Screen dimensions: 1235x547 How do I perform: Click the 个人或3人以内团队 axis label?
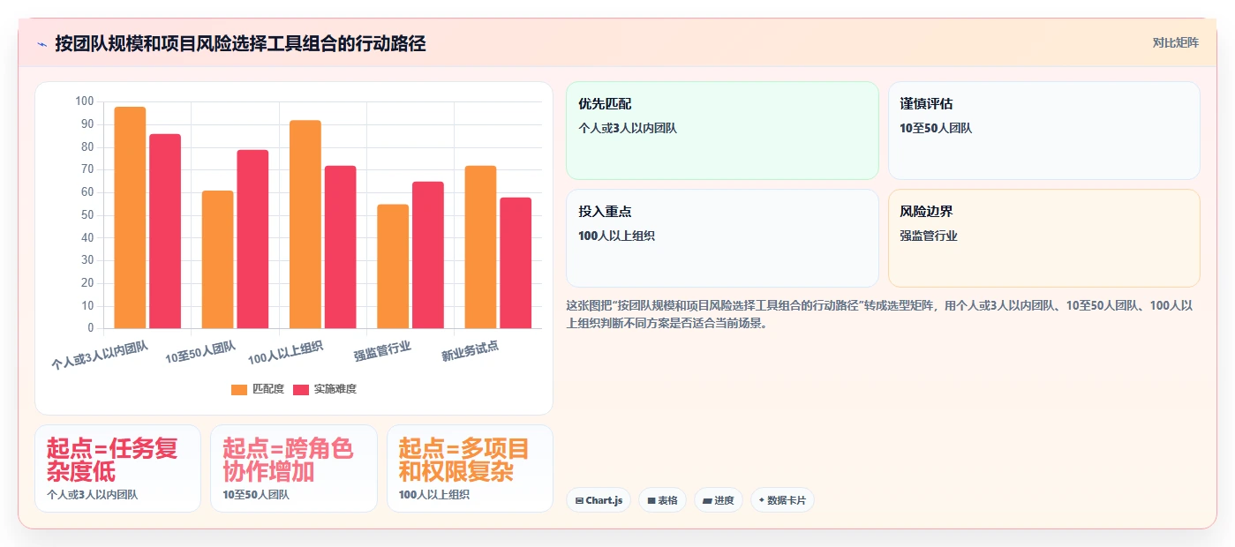tap(100, 354)
